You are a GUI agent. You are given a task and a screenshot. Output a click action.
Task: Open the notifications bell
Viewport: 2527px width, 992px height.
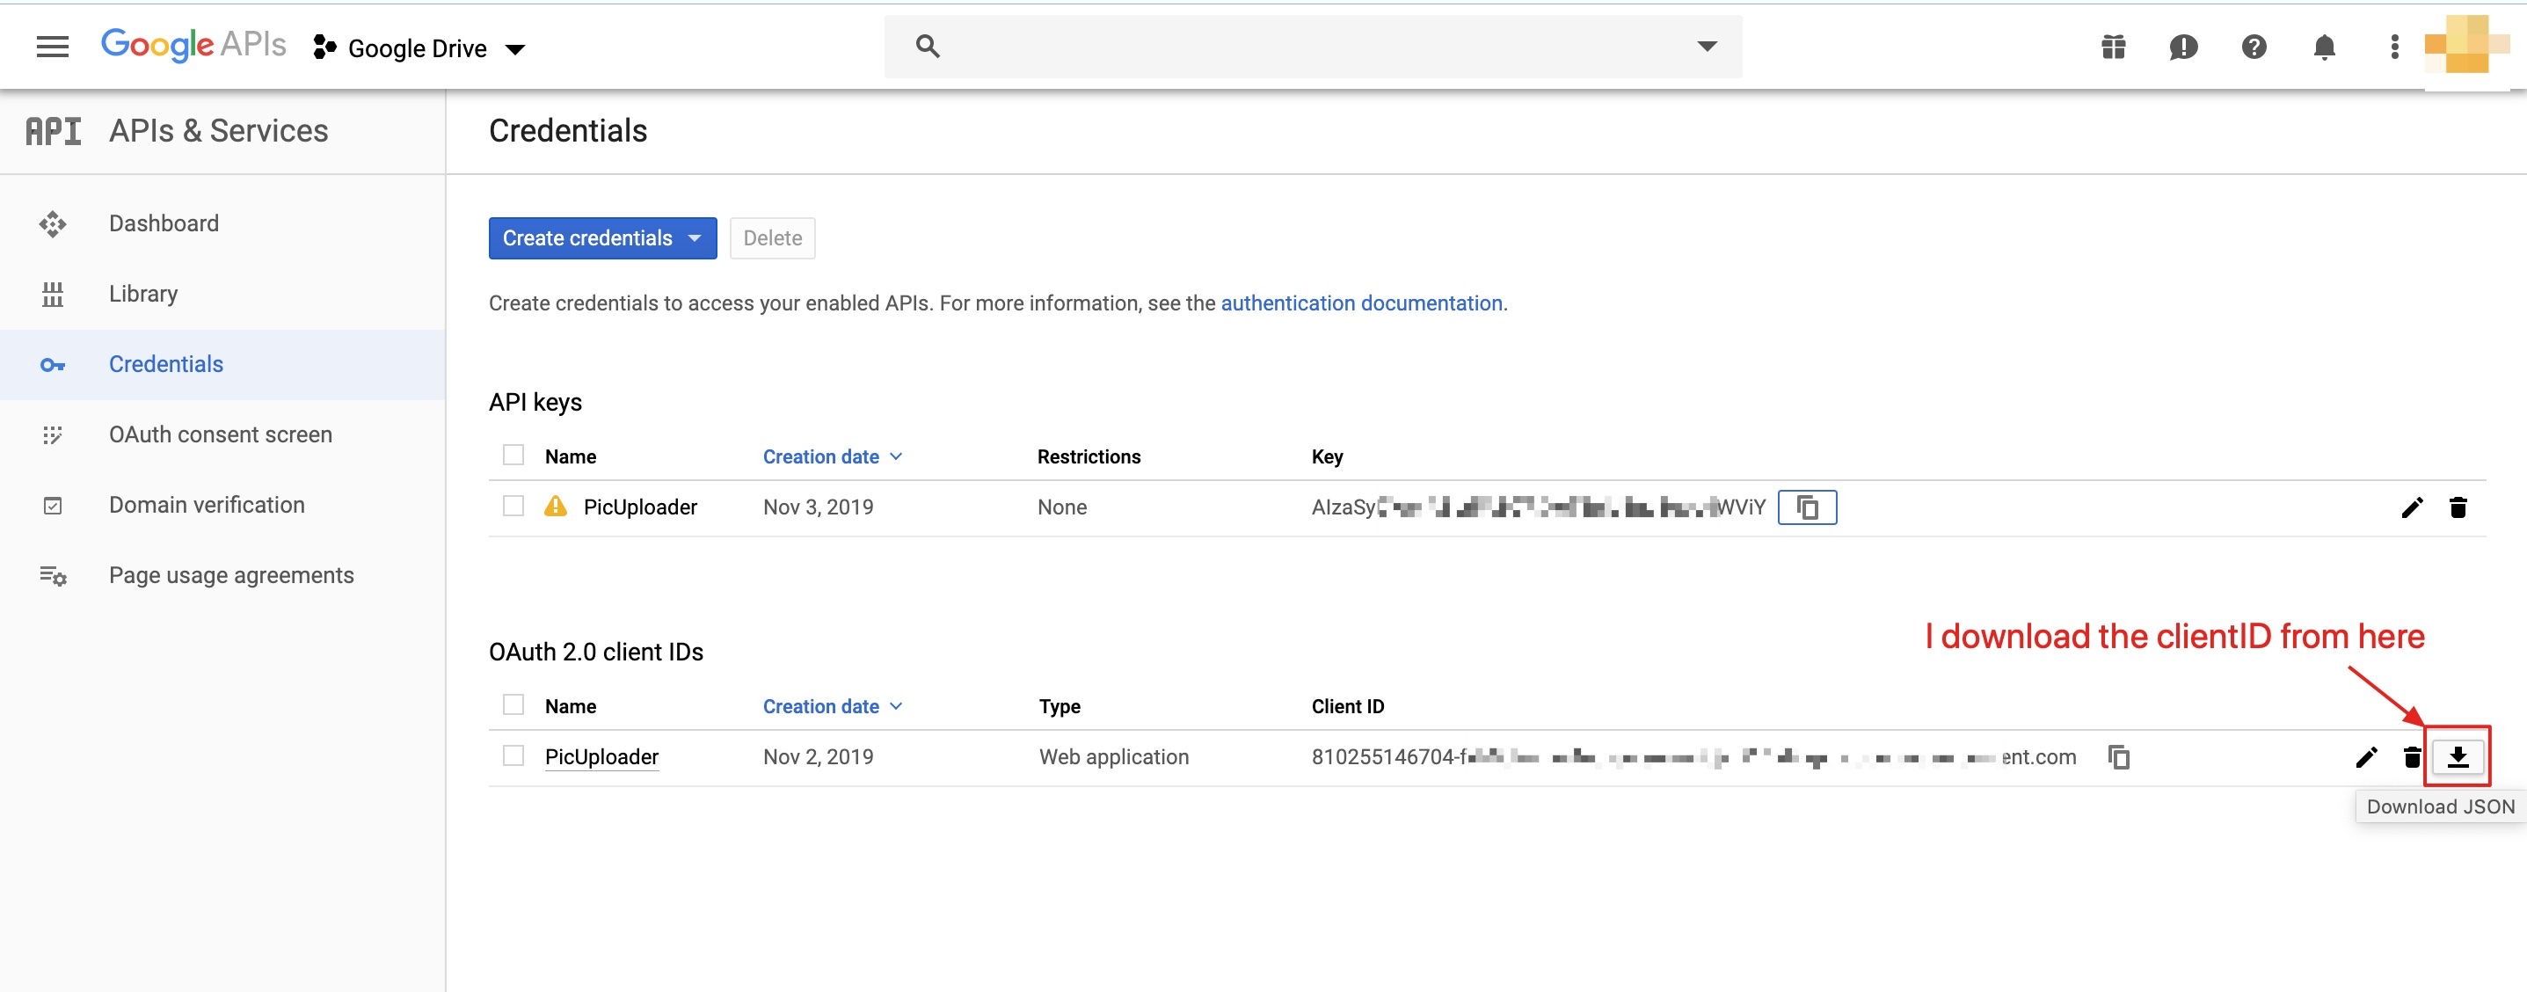pyautogui.click(x=2324, y=46)
